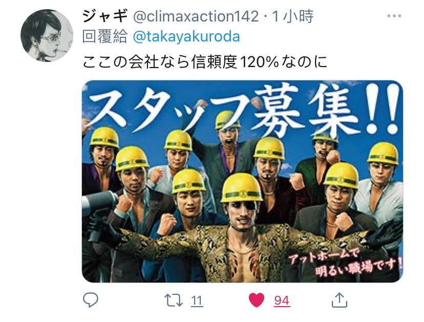View the 11 retweets count
Image resolution: width=424 pixels, height=322 pixels.
point(197,300)
